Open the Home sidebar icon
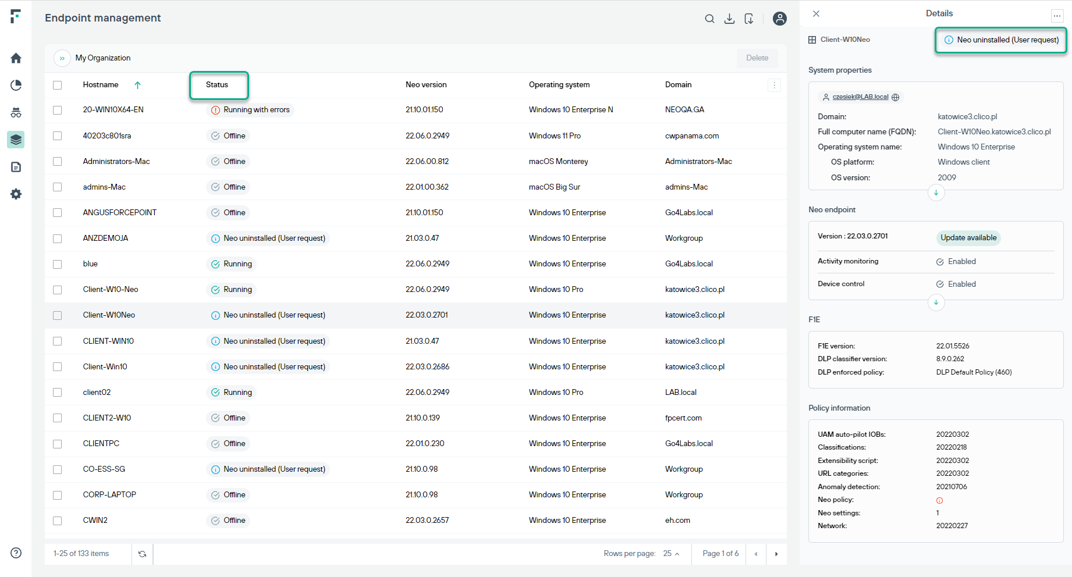 click(16, 58)
